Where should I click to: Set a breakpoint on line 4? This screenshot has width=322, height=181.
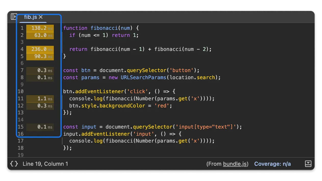pyautogui.click(x=22, y=49)
